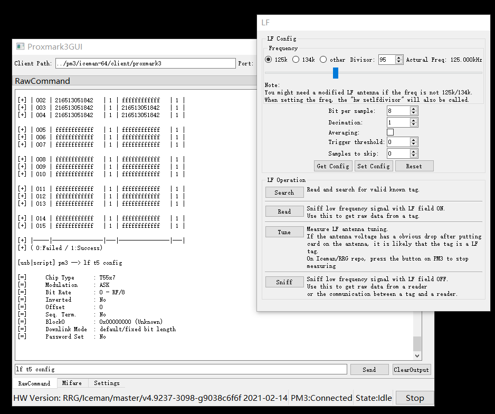
Task: Decrease the Bit per sample value
Action: click(x=414, y=113)
